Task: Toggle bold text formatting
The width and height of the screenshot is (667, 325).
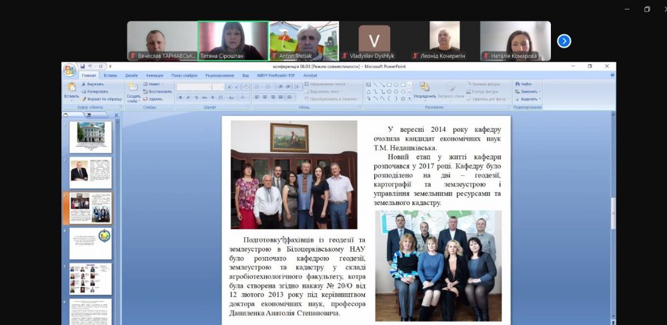Action: pos(179,96)
